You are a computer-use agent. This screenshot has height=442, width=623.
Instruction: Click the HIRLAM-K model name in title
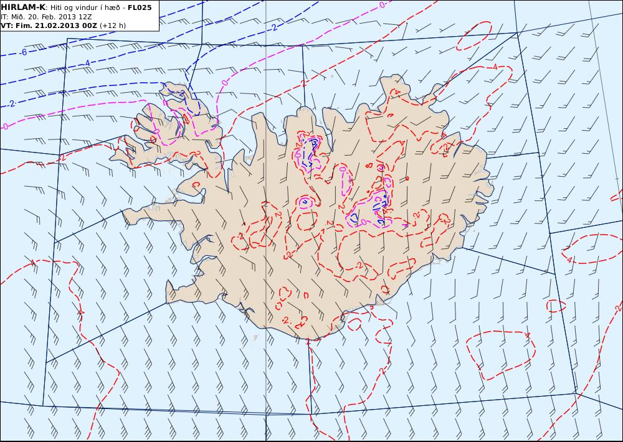tap(24, 7)
